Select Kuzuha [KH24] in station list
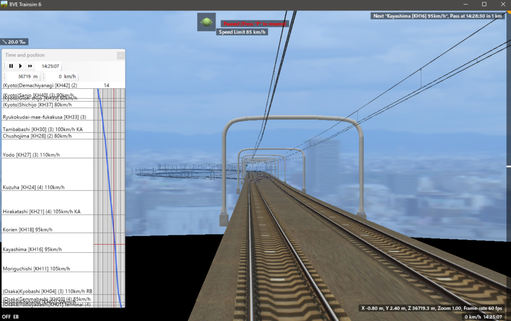The height and width of the screenshot is (321, 511). [x=33, y=187]
